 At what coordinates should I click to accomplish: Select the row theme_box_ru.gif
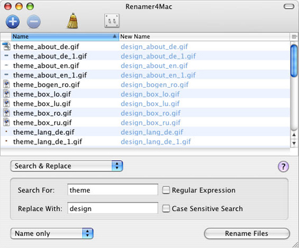(145, 123)
